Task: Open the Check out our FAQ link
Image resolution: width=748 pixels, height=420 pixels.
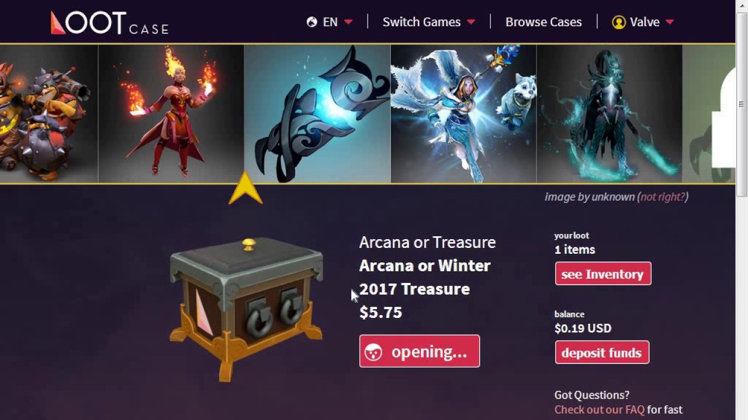Action: [x=600, y=409]
